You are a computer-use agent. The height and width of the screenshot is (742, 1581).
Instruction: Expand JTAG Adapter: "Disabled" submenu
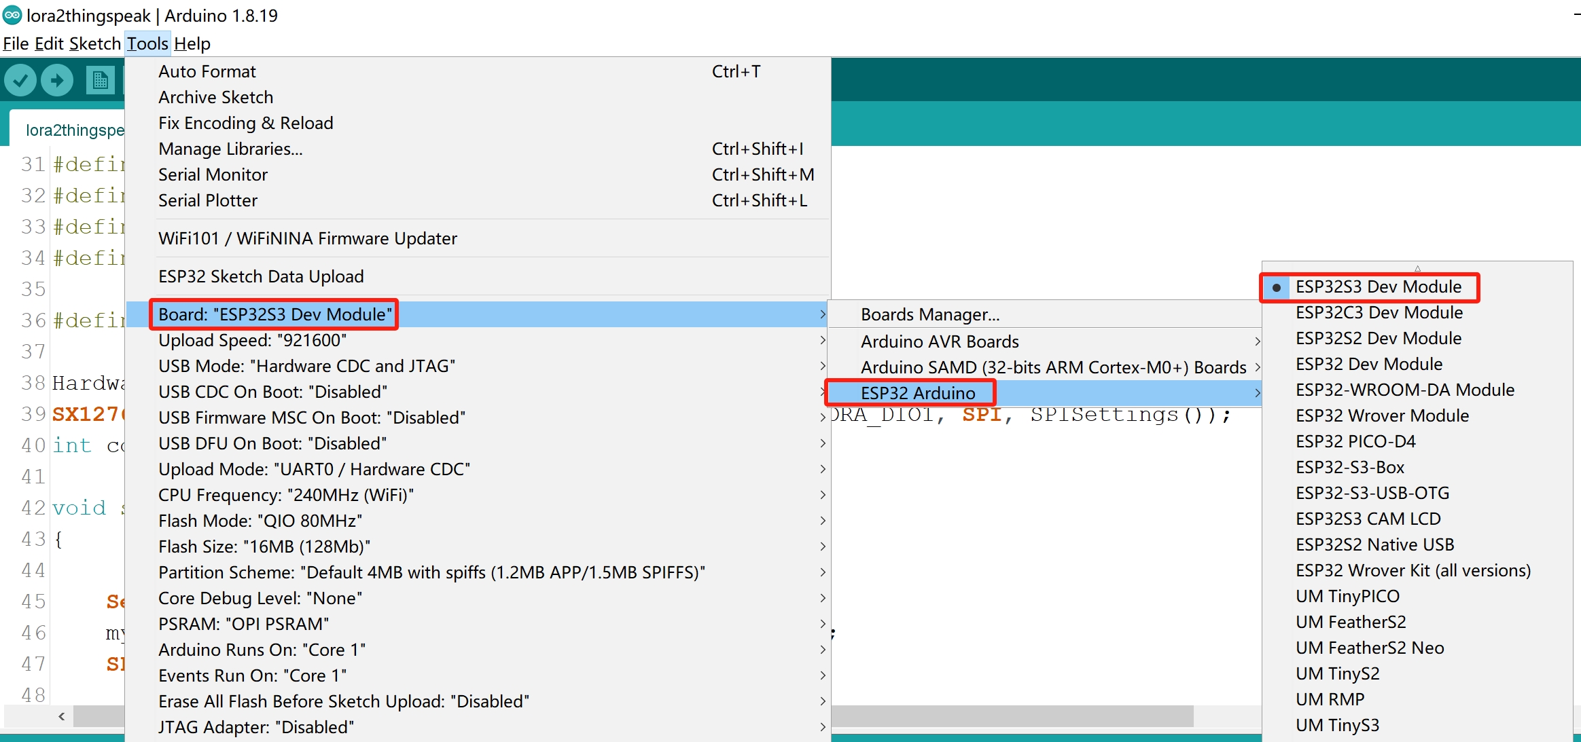pyautogui.click(x=478, y=727)
